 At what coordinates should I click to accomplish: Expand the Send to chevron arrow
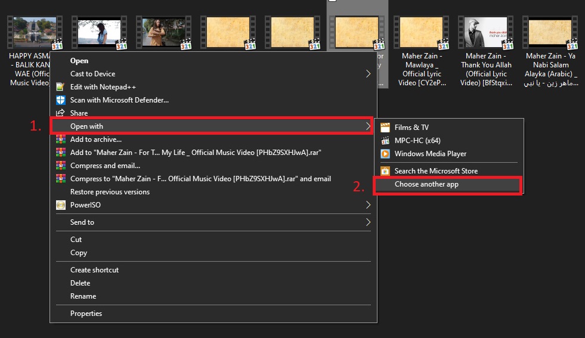pyautogui.click(x=368, y=222)
